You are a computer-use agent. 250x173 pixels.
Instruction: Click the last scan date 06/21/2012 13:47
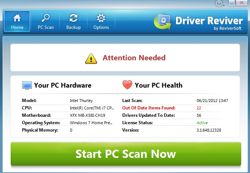(212, 101)
